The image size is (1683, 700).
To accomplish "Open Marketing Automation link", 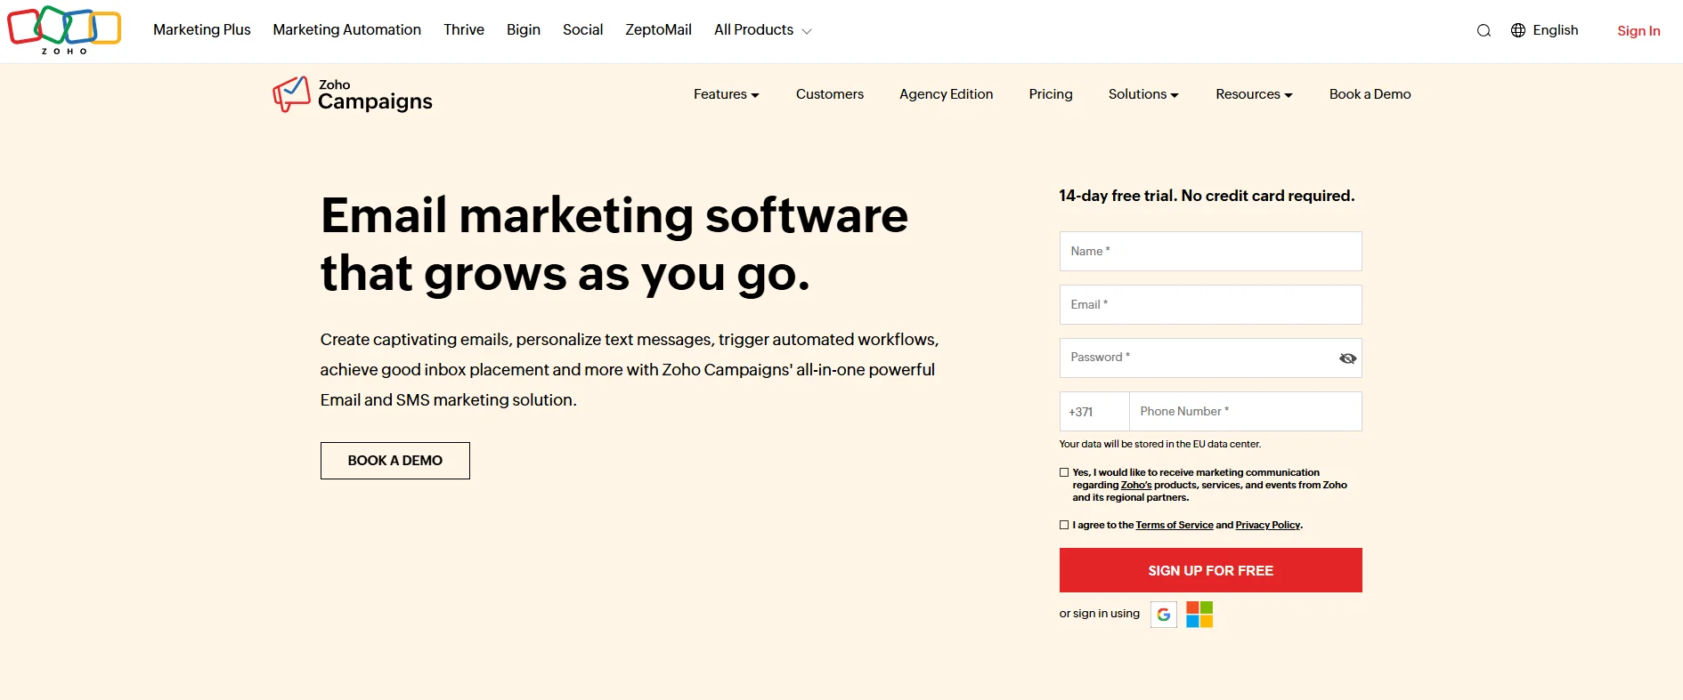I will 347,30.
